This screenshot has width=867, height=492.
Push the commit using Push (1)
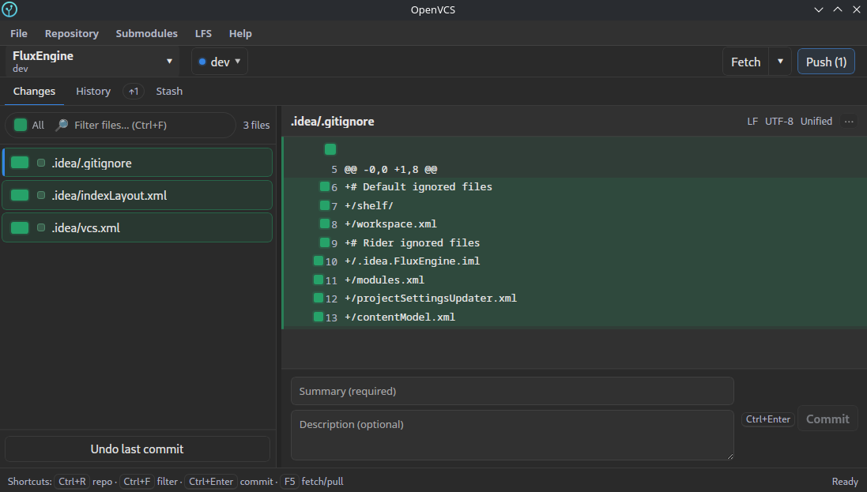coord(825,61)
